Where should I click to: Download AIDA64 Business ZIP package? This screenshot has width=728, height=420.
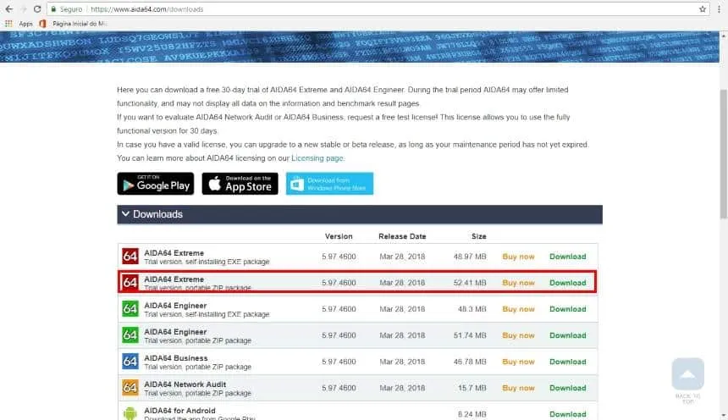tap(567, 362)
